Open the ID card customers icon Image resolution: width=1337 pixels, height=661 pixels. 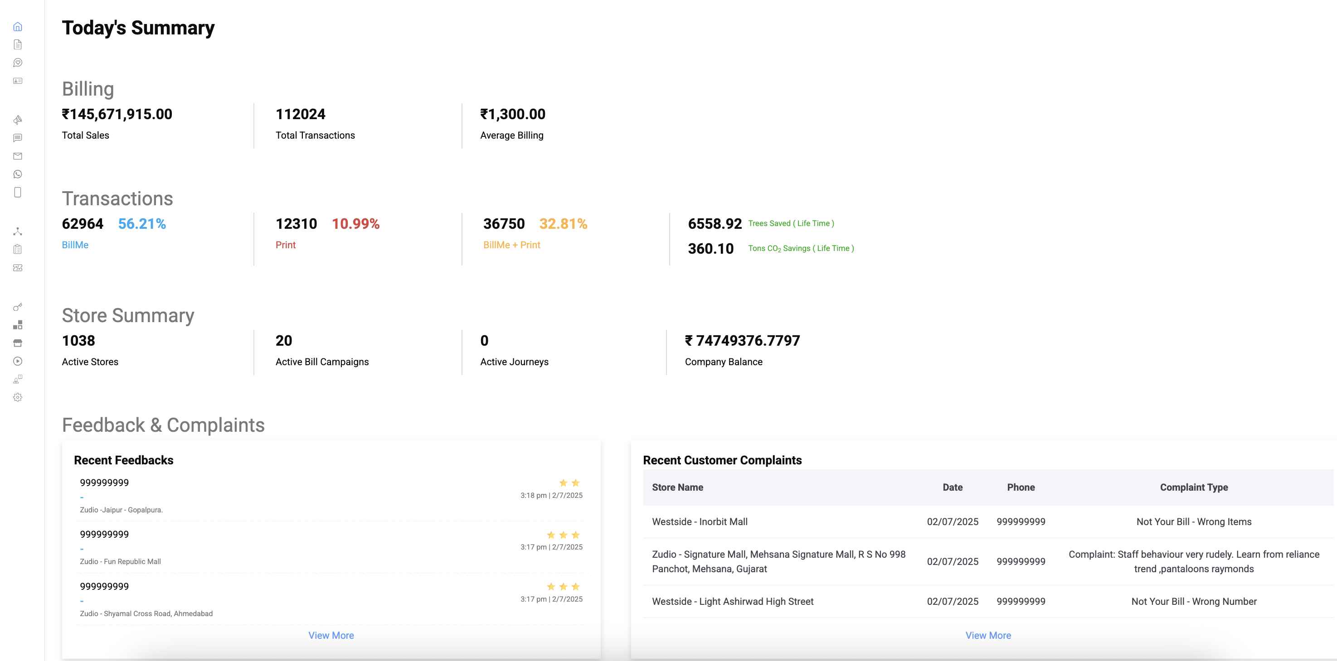tap(18, 81)
